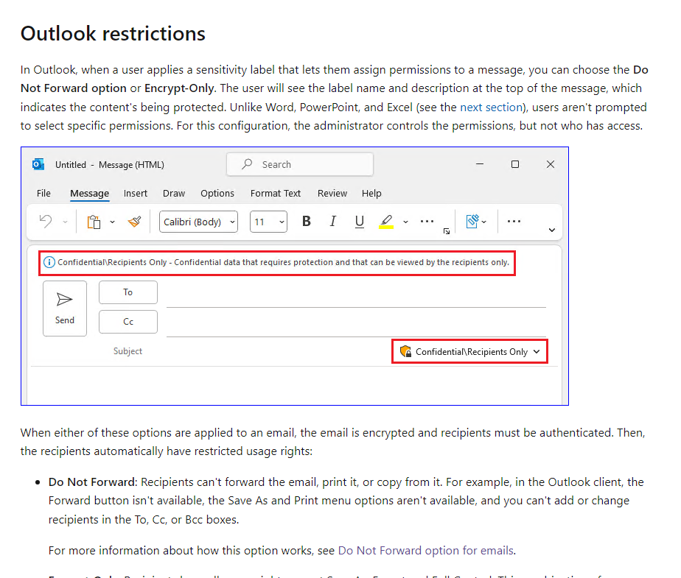
Task: Switch to the Options tab
Action: click(x=217, y=193)
